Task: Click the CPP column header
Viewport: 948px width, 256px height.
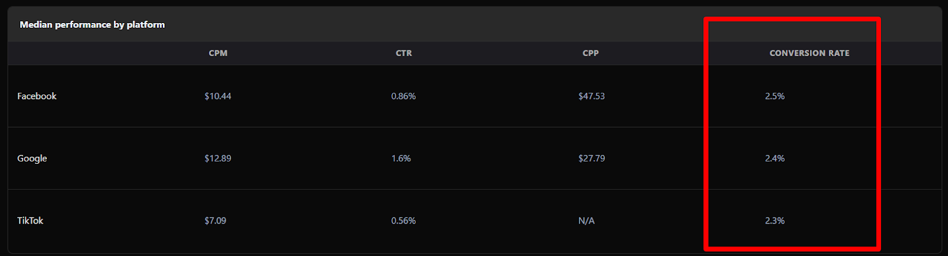Action: (591, 53)
